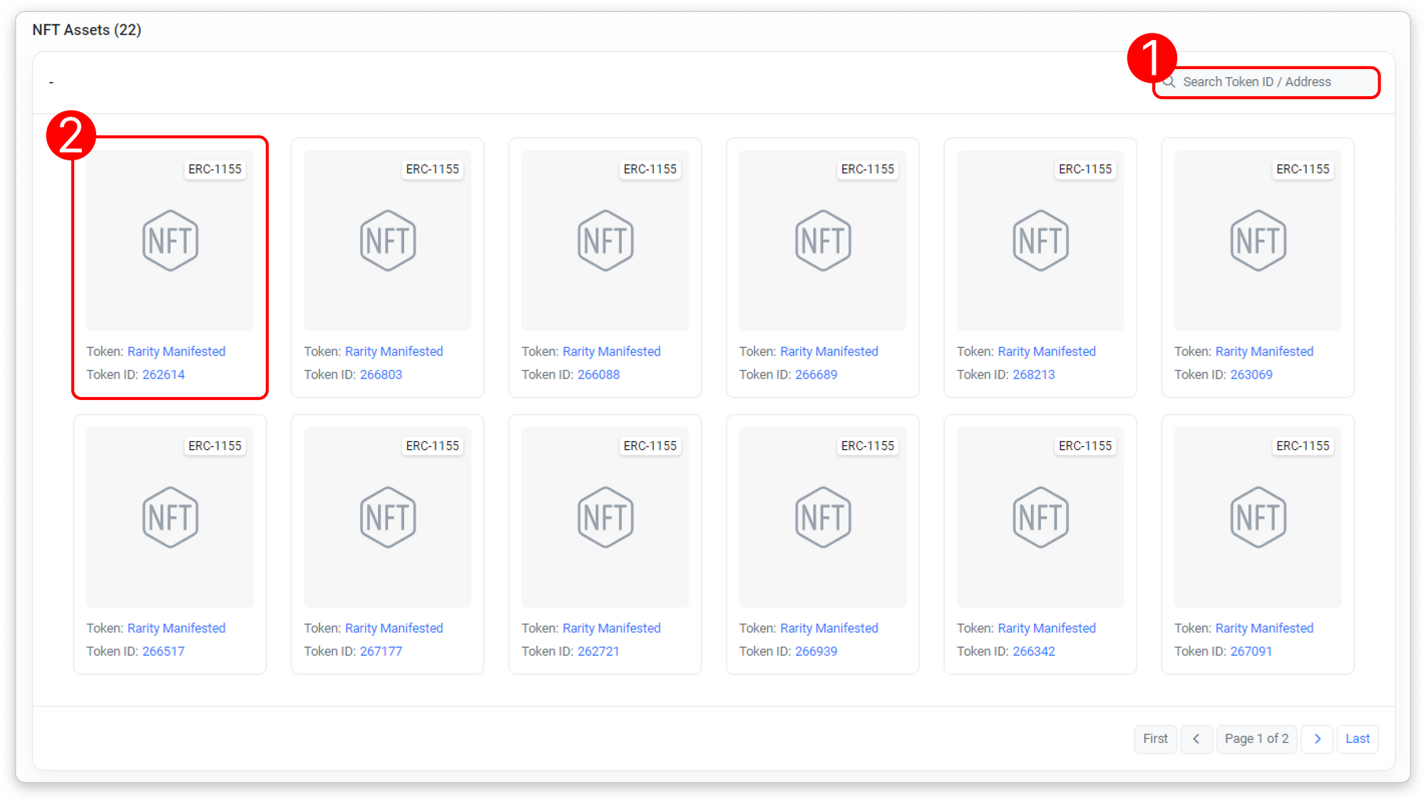
Task: Open NFT thumbnail for token 262614
Action: [x=170, y=240]
